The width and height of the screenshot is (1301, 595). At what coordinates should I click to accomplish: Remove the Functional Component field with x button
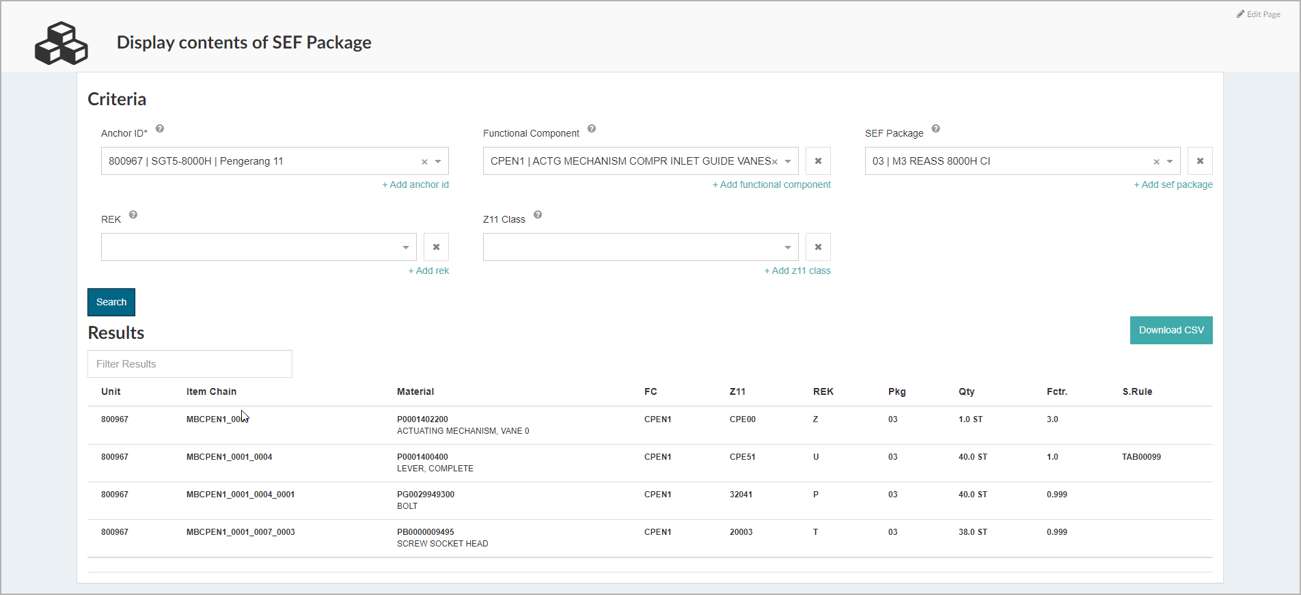click(x=818, y=161)
